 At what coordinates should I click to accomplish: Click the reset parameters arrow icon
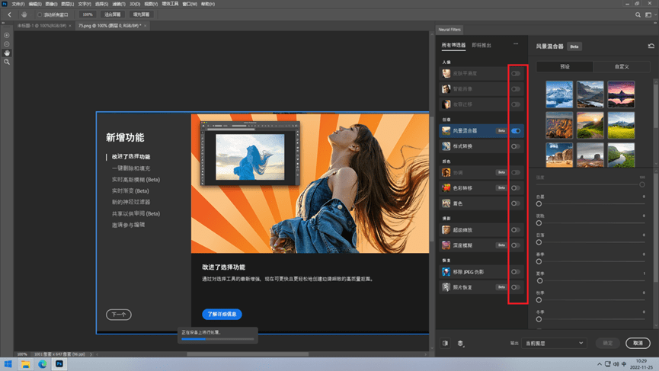click(651, 46)
